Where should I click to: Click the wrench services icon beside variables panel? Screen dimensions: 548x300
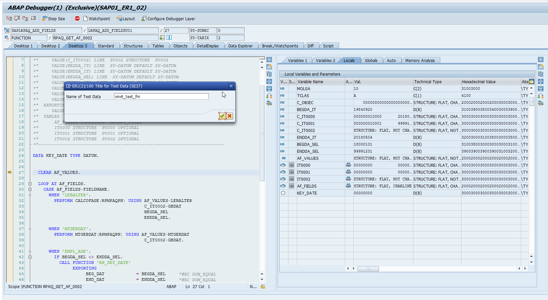[x=541, y=103]
